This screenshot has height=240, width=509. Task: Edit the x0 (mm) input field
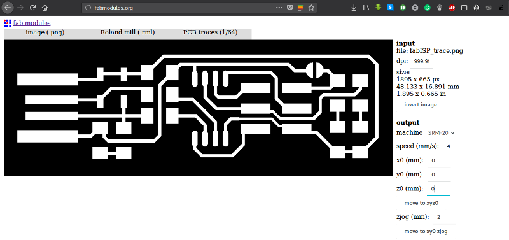[x=438, y=161]
